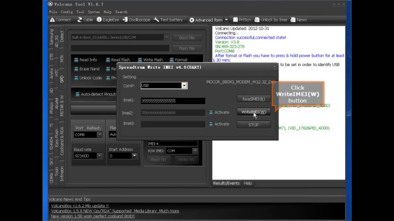Enable the Write Flash option
The image size is (394, 221).
(x=140, y=60)
